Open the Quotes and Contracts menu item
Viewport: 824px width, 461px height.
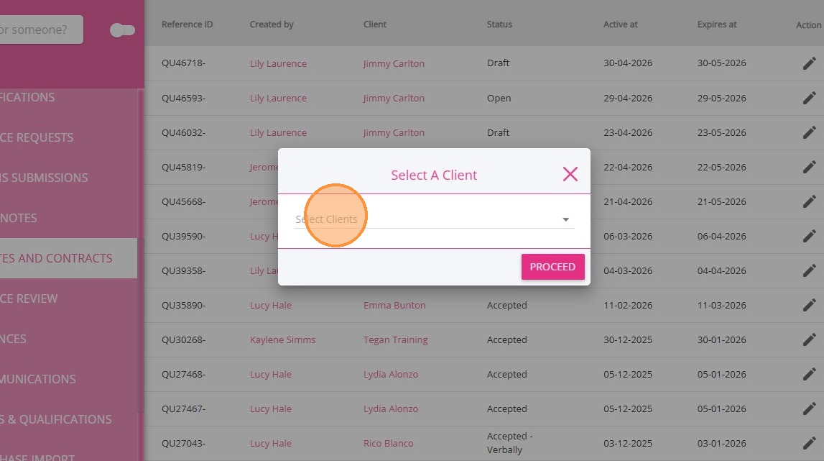57,258
